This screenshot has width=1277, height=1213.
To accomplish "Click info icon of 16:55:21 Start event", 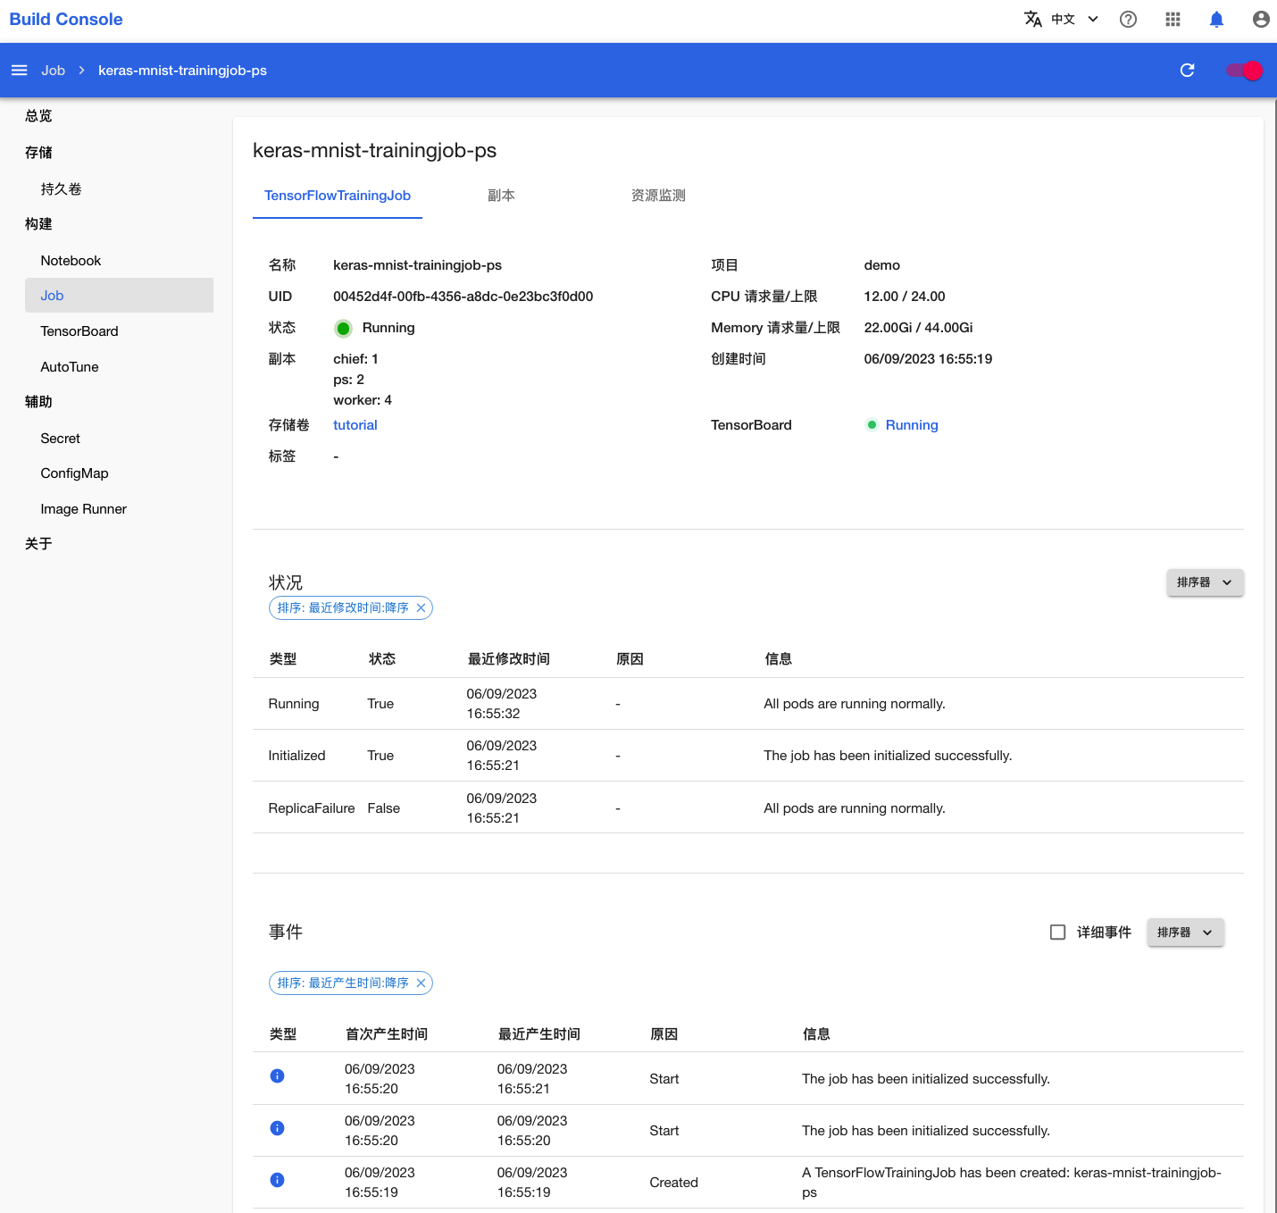I will pyautogui.click(x=277, y=1076).
